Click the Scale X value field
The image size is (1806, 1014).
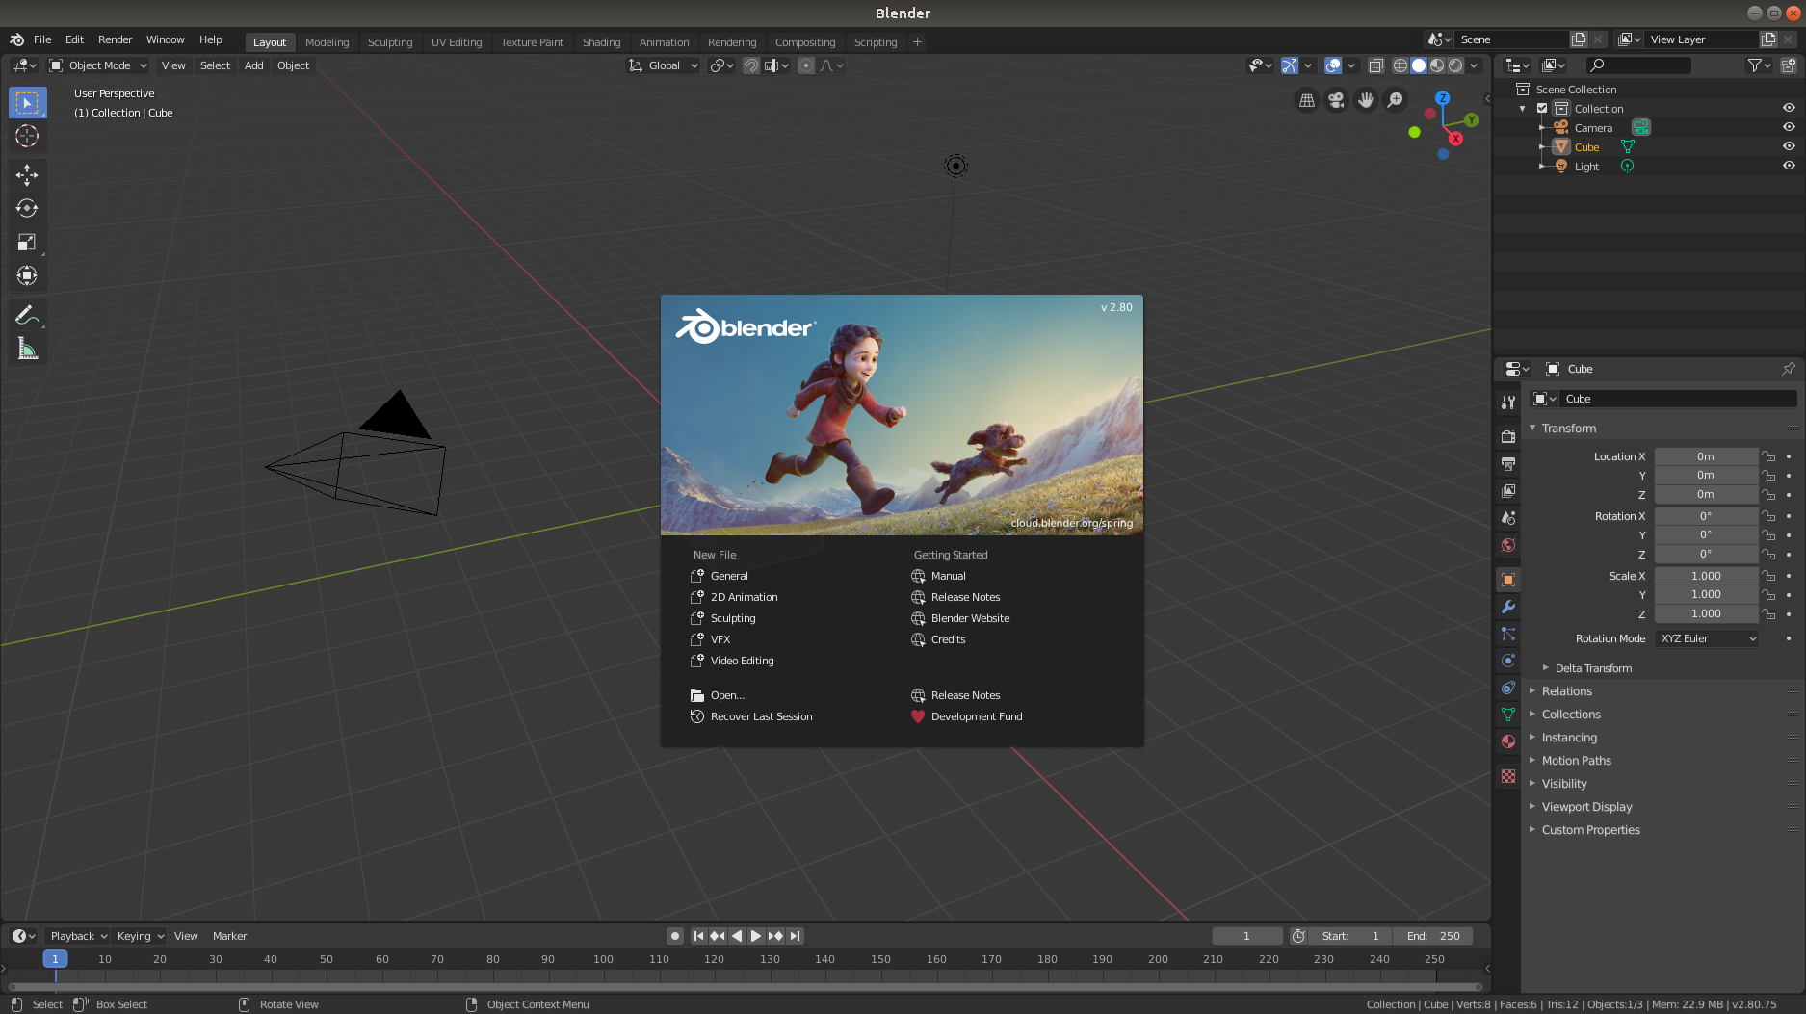click(1706, 576)
